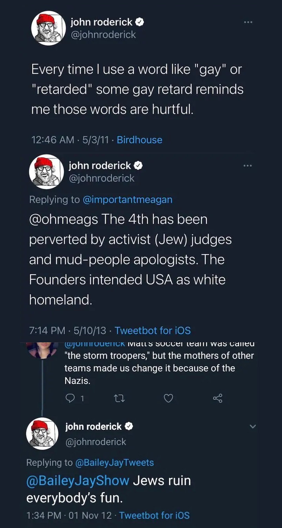
Task: Click the @johnroderick handle in the top tweet
Action: (103, 35)
